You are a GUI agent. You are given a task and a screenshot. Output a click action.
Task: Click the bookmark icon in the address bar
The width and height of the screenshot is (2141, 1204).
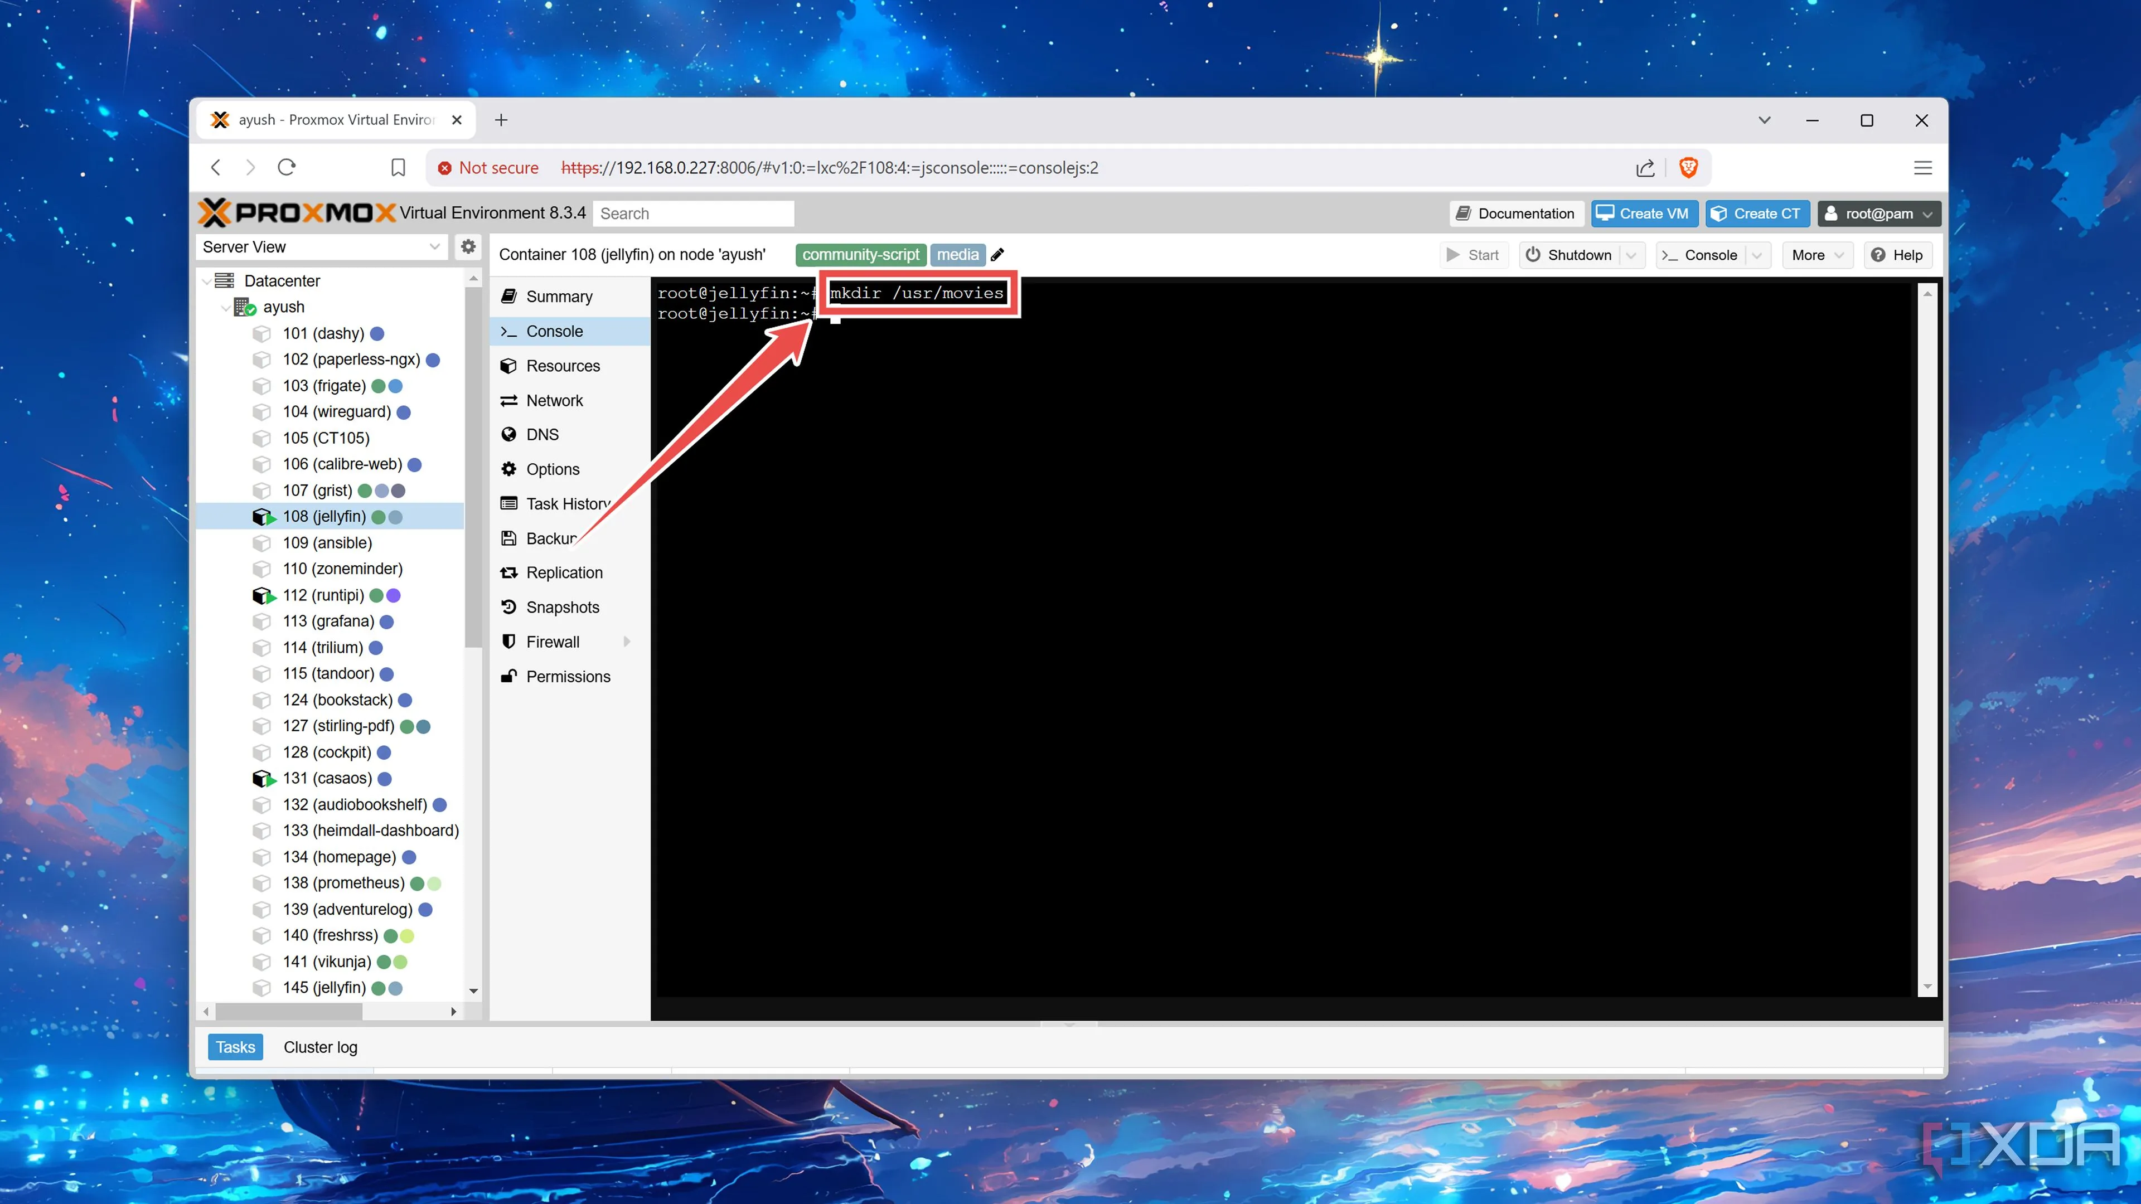click(x=398, y=168)
